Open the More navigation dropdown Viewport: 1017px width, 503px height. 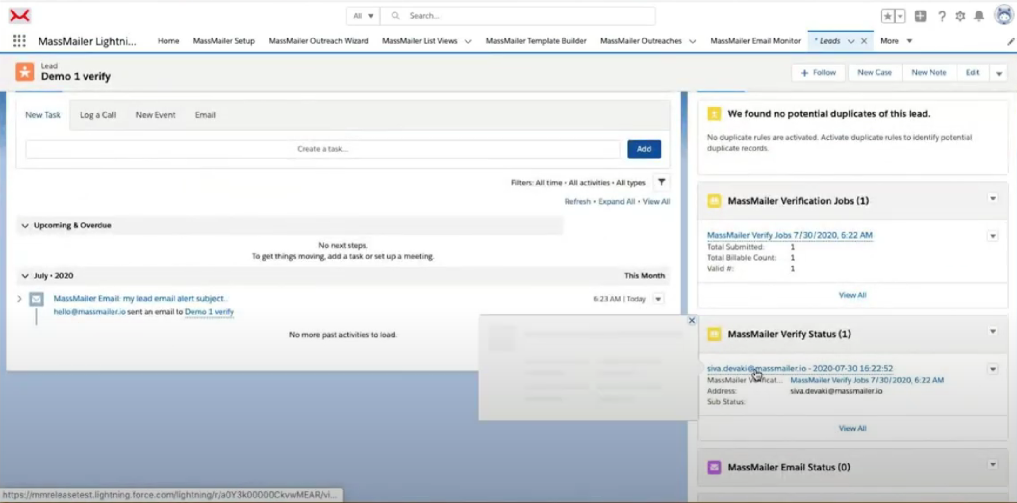coord(896,41)
